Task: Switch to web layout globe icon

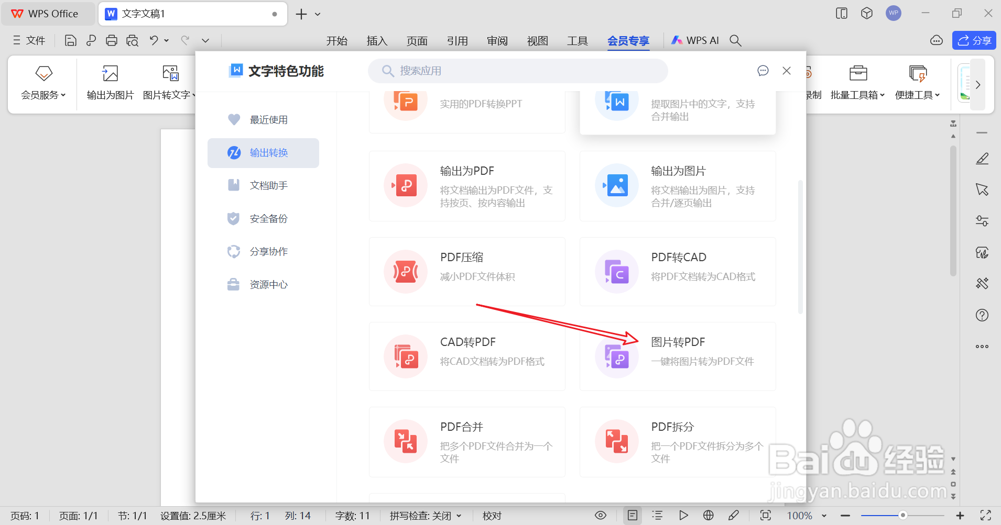Action: 709,516
